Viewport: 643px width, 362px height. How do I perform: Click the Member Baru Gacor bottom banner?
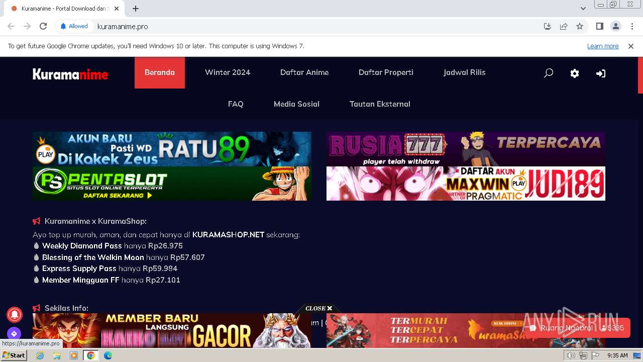[172, 330]
